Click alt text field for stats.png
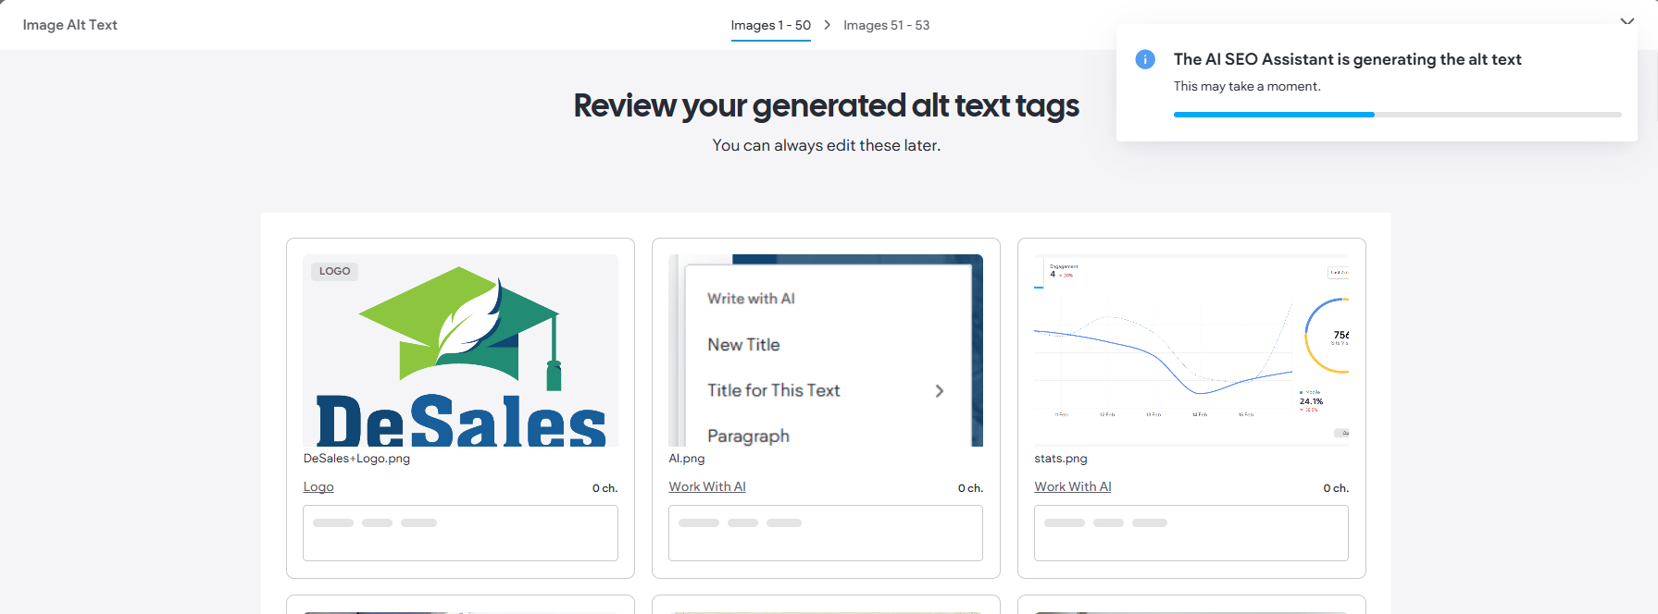The width and height of the screenshot is (1658, 614). tap(1191, 533)
